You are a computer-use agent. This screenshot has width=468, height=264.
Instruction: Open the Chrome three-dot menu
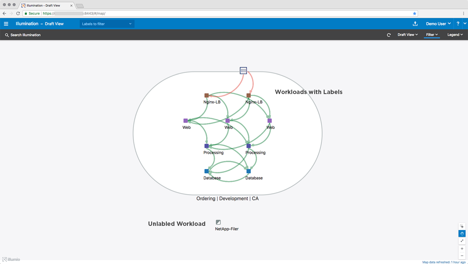464,13
